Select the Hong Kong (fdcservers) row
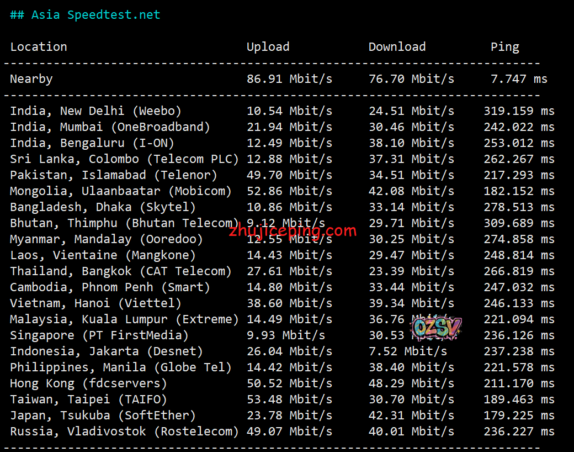The image size is (574, 452). point(88,383)
